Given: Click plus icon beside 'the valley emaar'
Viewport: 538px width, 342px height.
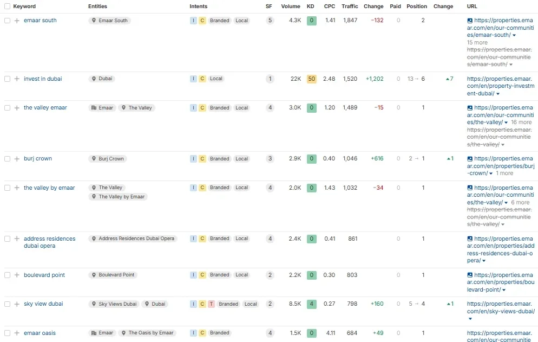Looking at the screenshot, I should tap(17, 108).
